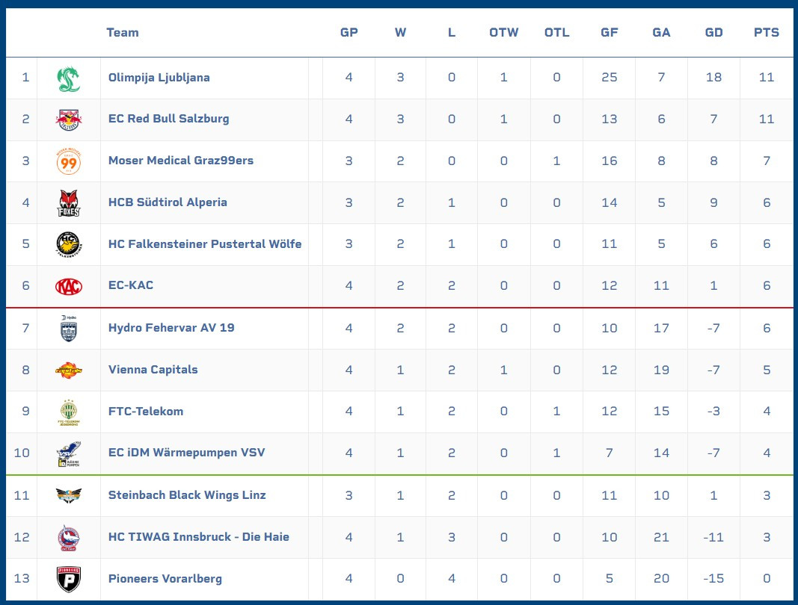
Task: Select the Pustertal Wölfe team logo
Action: (69, 244)
